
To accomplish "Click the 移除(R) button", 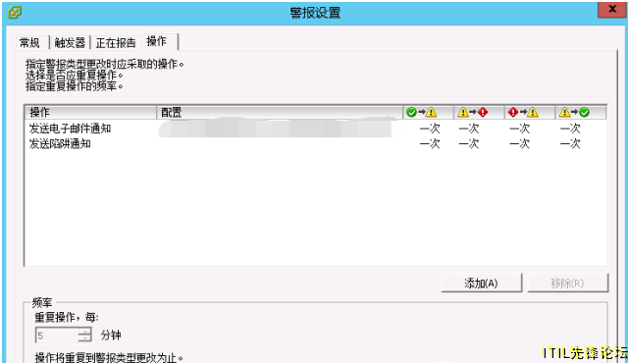I will pos(567,283).
